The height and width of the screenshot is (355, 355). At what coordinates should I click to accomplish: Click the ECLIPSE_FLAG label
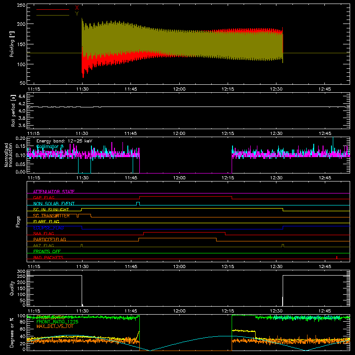[48, 228]
